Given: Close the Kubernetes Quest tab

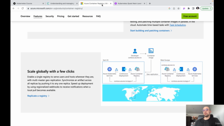Looking at the screenshot, I should tap(144, 3).
